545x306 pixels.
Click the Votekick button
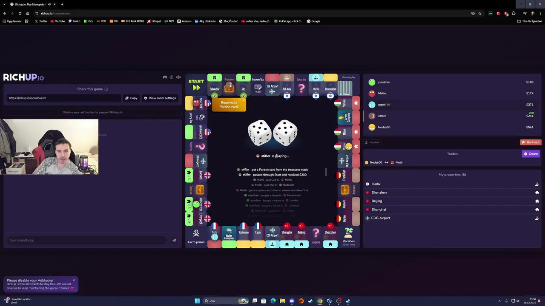[373, 142]
